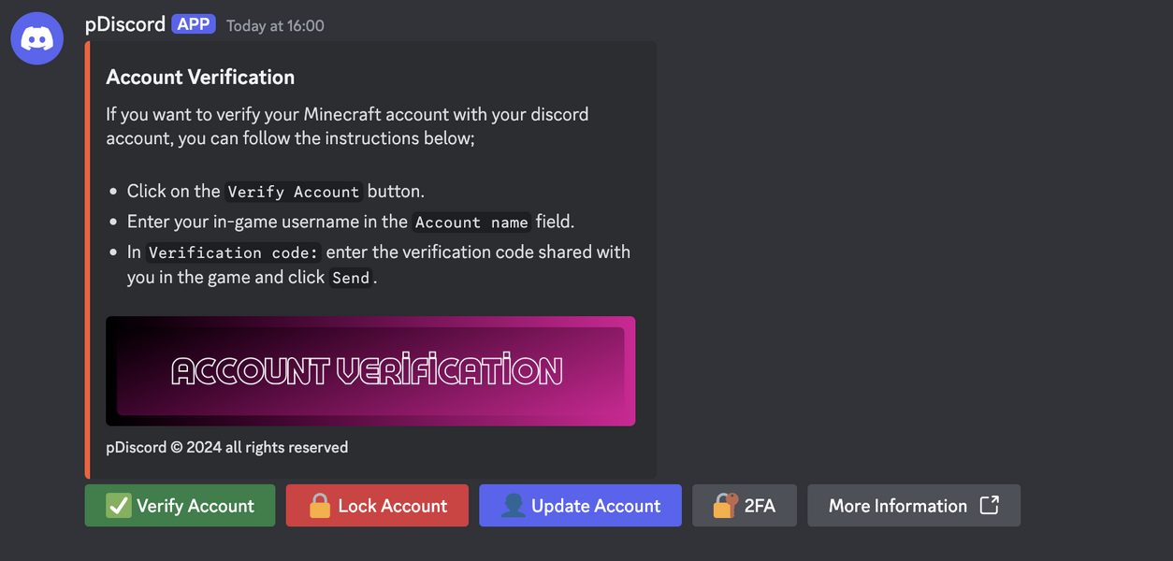Click the 'Verification code:' inline code text

(234, 252)
